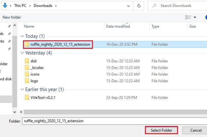This screenshot has height=137, width=207.
Task: Click the Search Downloads field
Action: tap(177, 6)
